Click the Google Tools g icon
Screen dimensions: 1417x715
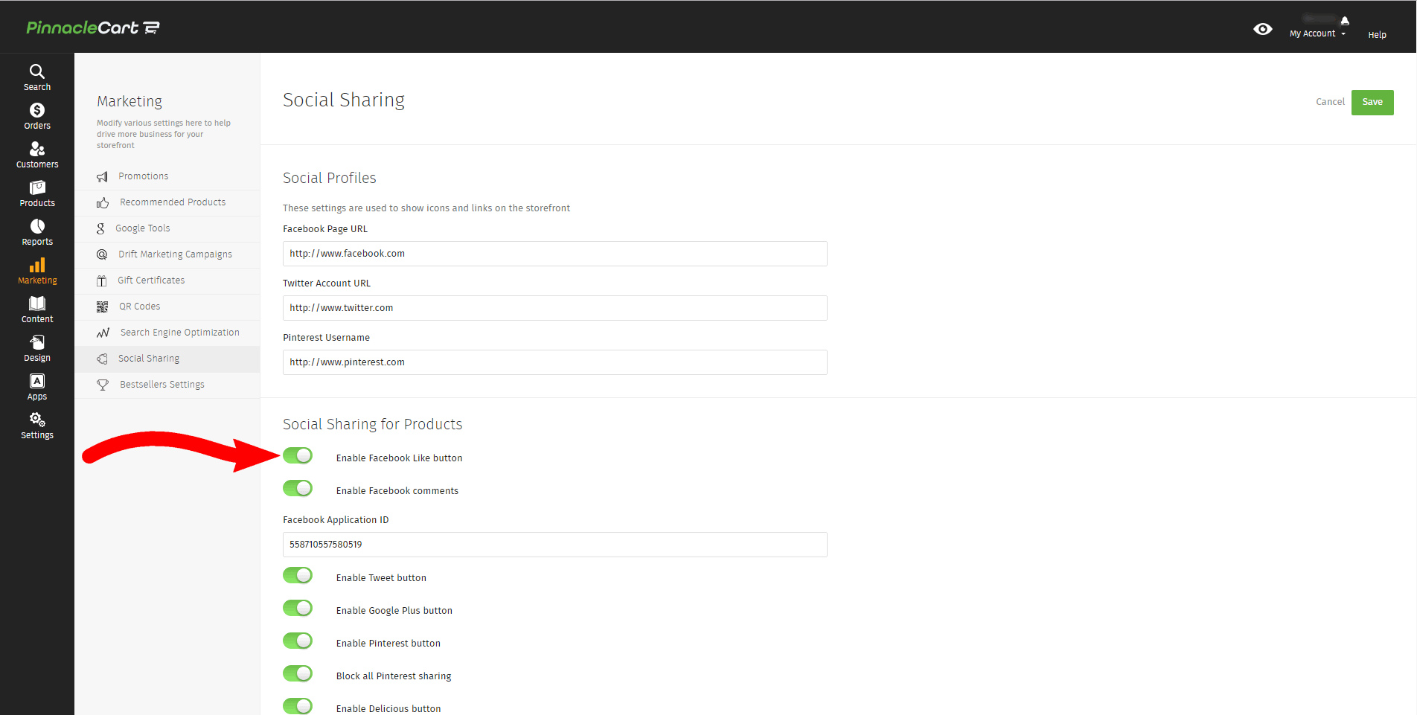tap(100, 228)
